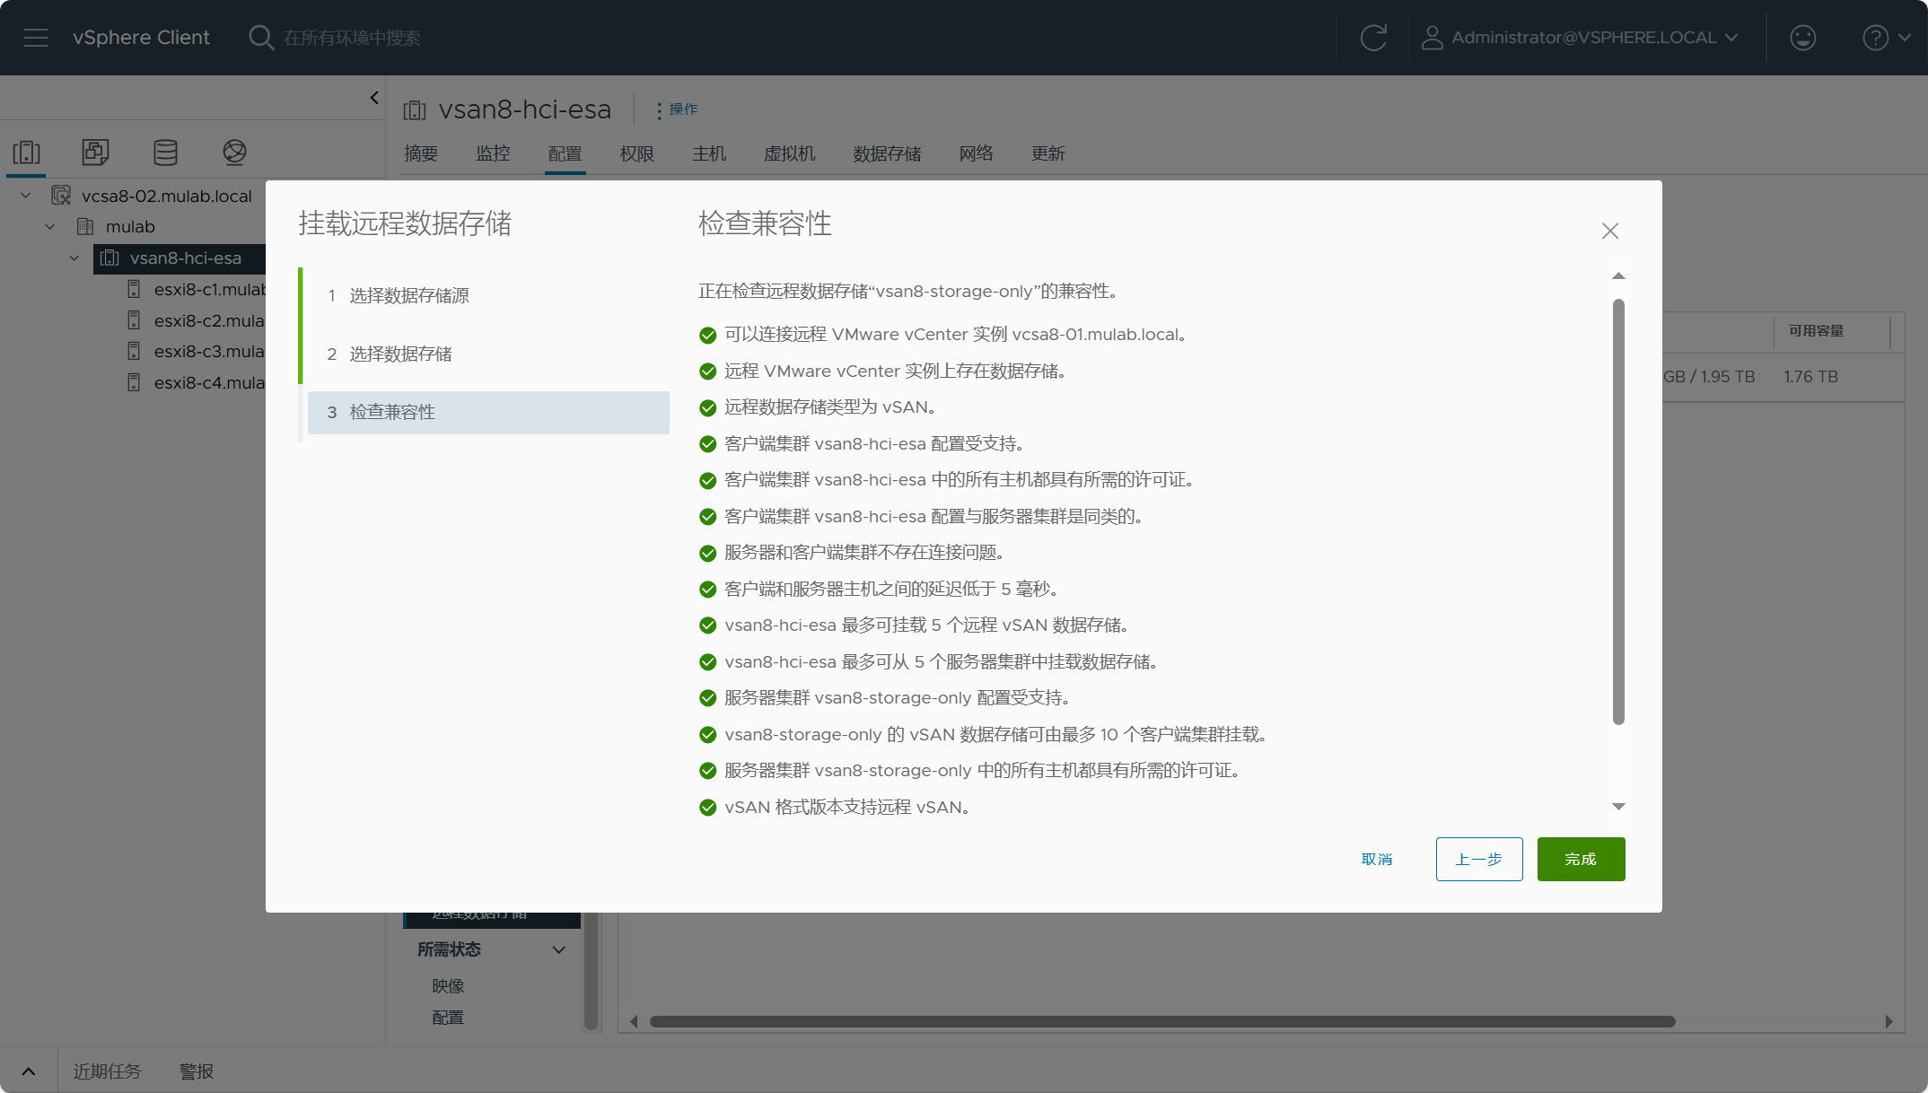The height and width of the screenshot is (1093, 1928).
Task: Switch to the 配置 tab
Action: [x=565, y=154]
